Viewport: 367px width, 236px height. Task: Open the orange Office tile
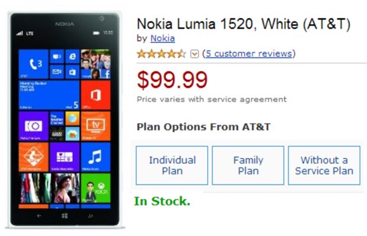tap(95, 95)
